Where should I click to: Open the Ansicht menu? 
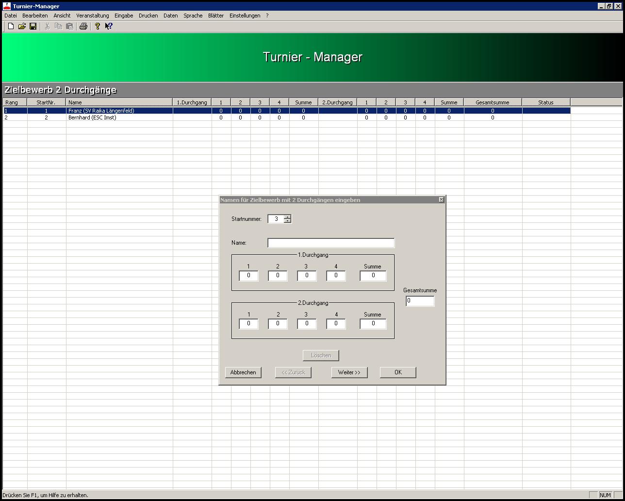pyautogui.click(x=62, y=16)
